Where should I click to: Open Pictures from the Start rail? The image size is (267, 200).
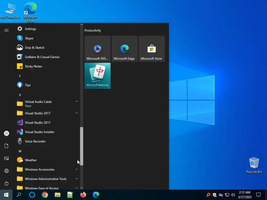[7, 158]
